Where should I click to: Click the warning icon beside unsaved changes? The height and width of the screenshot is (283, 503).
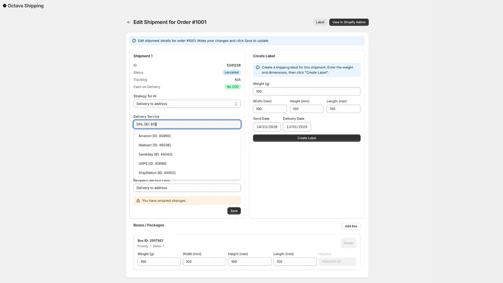(x=138, y=201)
